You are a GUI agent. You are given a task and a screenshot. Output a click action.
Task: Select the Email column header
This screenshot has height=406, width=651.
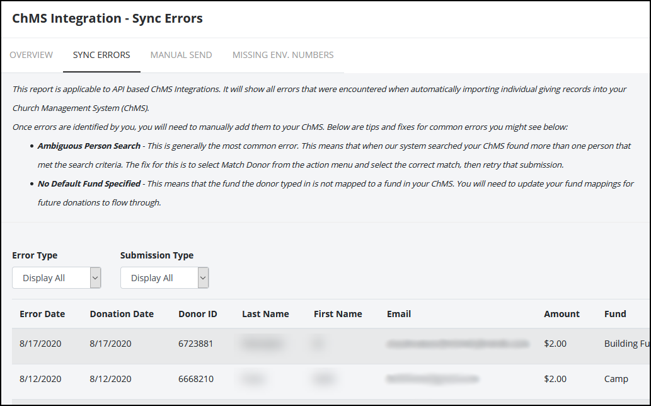tap(399, 313)
